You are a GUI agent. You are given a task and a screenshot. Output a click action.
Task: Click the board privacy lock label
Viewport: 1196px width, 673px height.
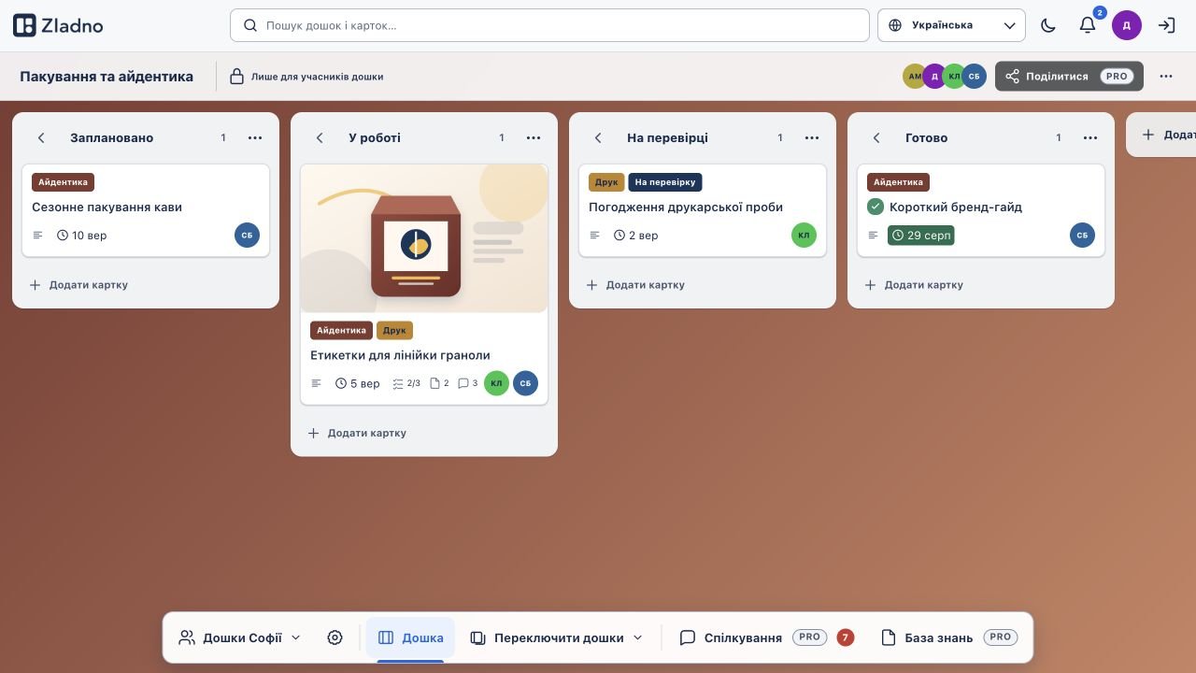click(306, 77)
